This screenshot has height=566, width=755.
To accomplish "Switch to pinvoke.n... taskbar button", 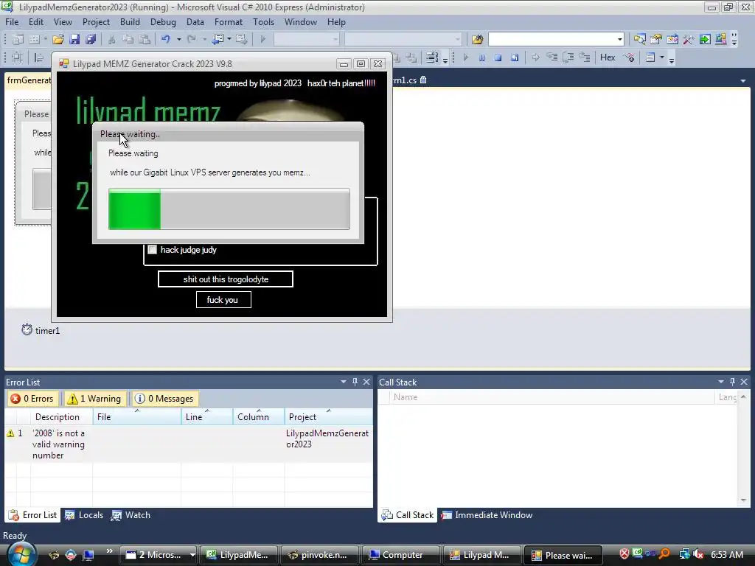I will click(319, 555).
